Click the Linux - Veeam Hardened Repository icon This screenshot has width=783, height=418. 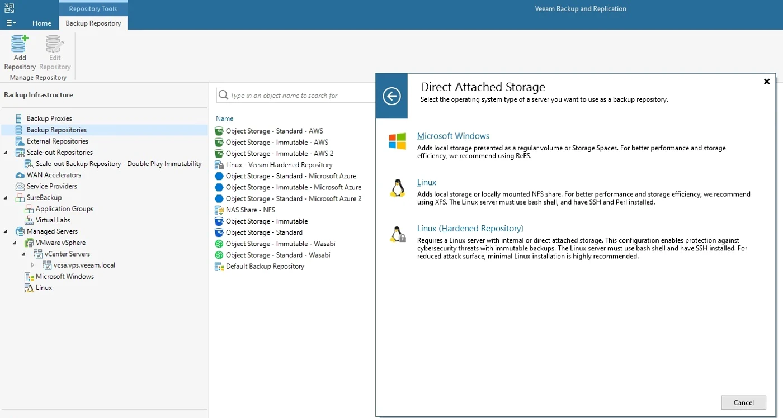[x=219, y=165]
